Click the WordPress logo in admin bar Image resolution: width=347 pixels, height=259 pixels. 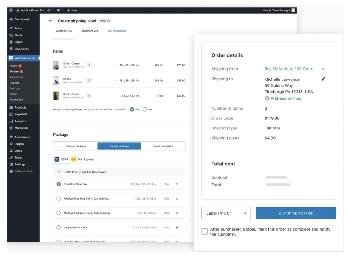pyautogui.click(x=11, y=10)
